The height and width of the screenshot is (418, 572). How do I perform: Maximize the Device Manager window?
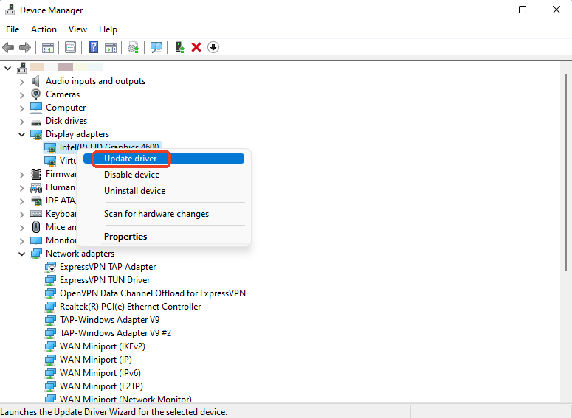[x=523, y=10]
